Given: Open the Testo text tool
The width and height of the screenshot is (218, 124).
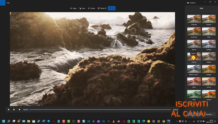Looking at the screenshot, I should point(82,8).
